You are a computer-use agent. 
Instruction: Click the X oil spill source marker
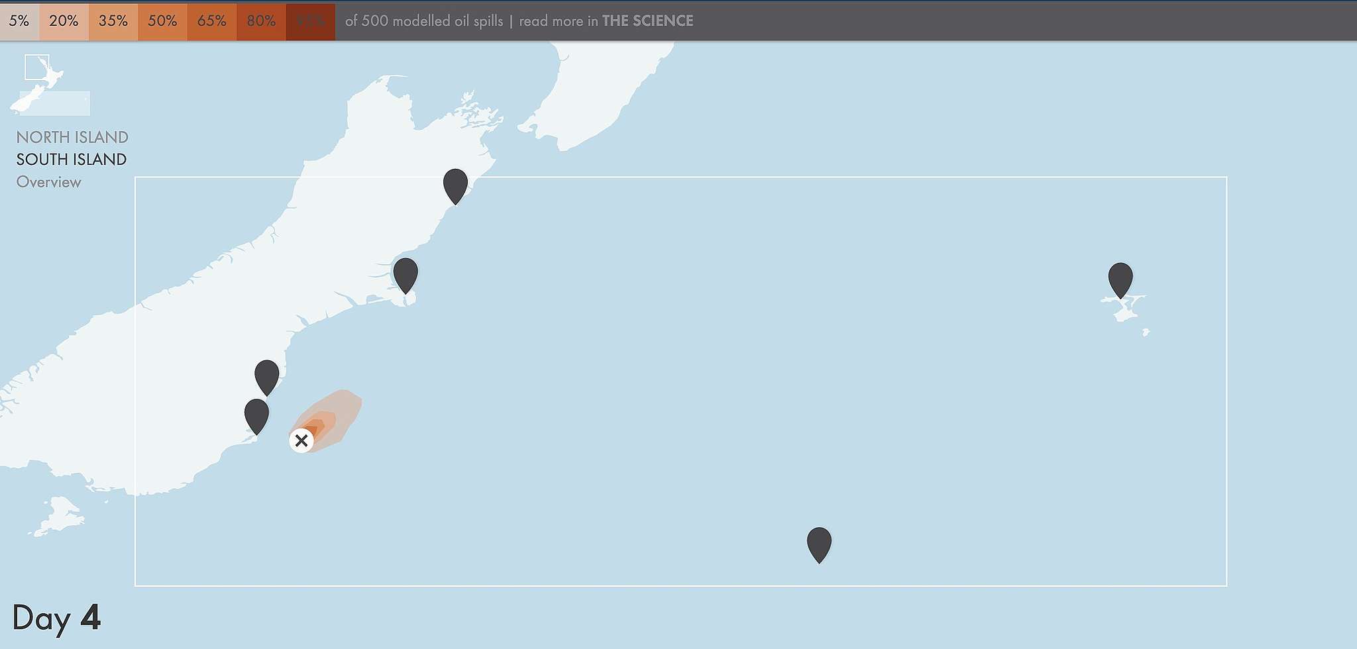click(x=301, y=440)
